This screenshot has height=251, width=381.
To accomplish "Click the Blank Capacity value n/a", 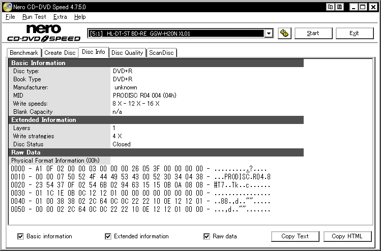I will pyautogui.click(x=117, y=112).
